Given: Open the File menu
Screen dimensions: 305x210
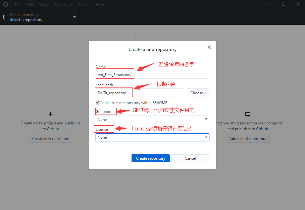Looking at the screenshot, I should tap(17, 5).
